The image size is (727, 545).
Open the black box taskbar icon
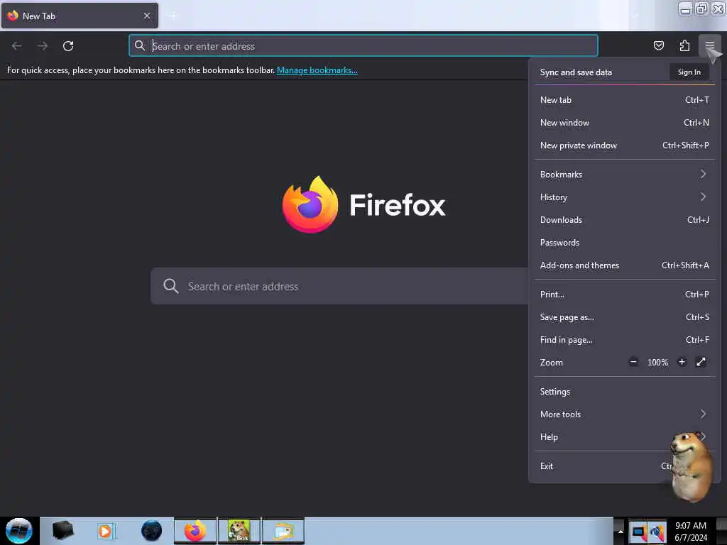tap(62, 531)
